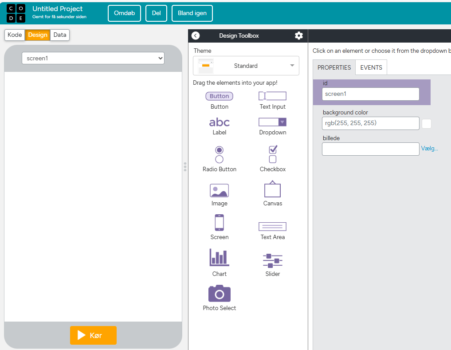451x350 pixels.
Task: Select the Photo Select camera icon
Action: pyautogui.click(x=219, y=293)
